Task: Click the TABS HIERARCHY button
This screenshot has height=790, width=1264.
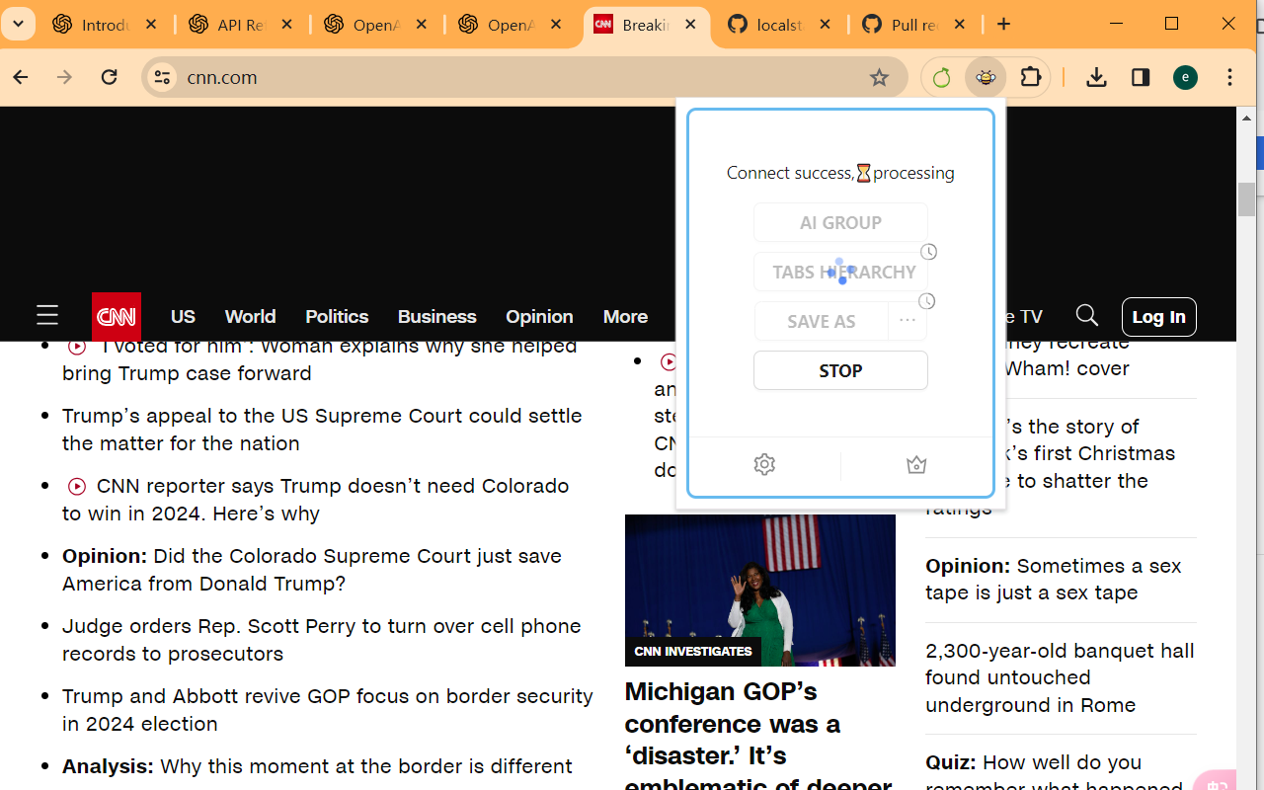Action: click(x=840, y=272)
